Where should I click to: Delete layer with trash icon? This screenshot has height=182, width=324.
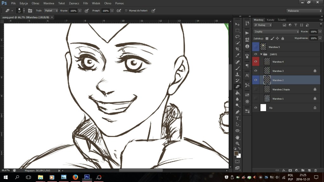315,170
